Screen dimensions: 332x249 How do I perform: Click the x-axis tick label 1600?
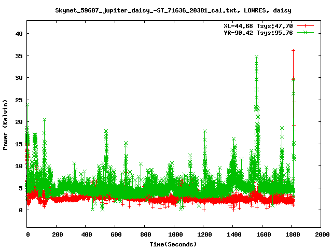pyautogui.click(x=264, y=234)
